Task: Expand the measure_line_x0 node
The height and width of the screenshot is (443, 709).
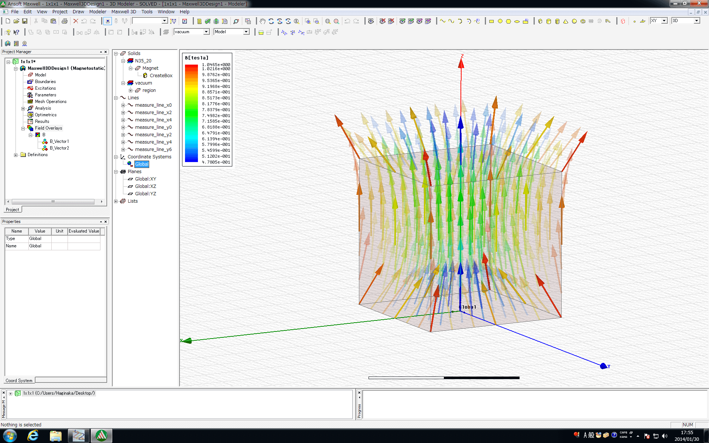Action: [x=123, y=105]
